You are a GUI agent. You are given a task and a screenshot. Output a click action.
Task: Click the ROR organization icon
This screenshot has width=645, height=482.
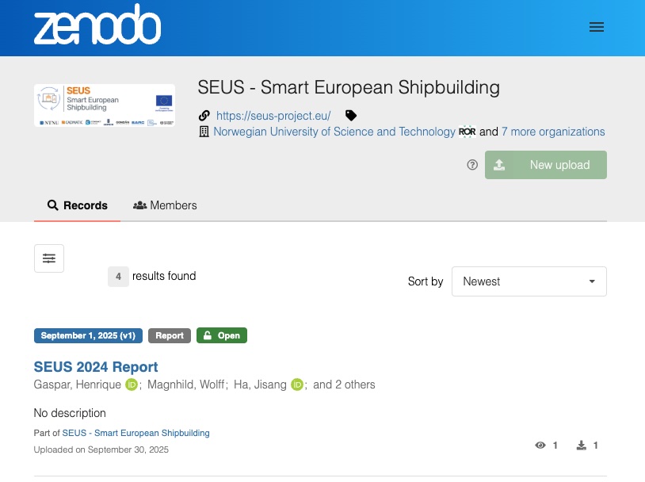coord(468,132)
